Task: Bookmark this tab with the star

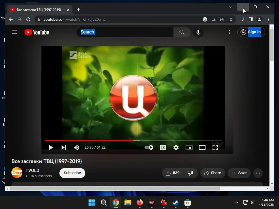Action: click(x=231, y=19)
